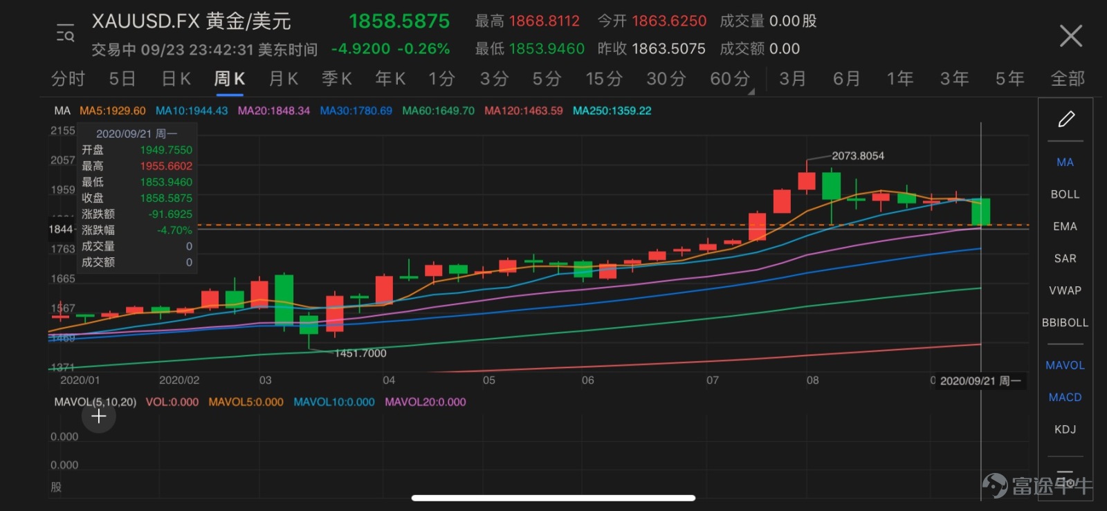This screenshot has height=511, width=1107.
Task: Enable the BOLL indicator
Action: (1065, 194)
